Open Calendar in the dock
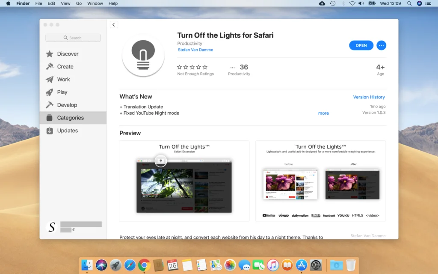The width and height of the screenshot is (438, 274). (173, 265)
